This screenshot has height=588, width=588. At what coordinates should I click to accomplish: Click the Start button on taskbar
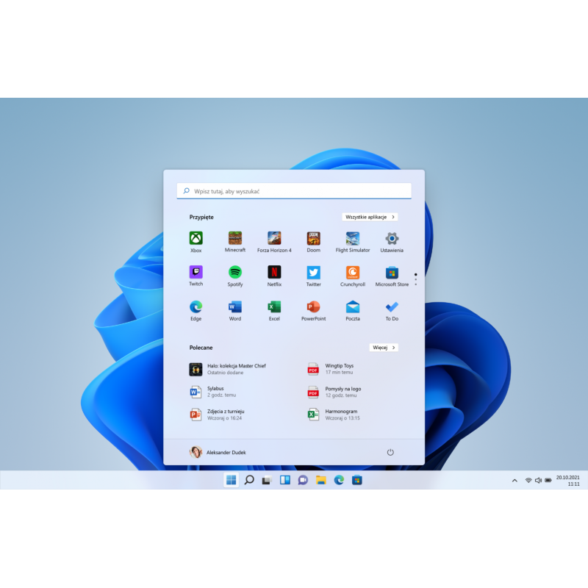tap(232, 480)
